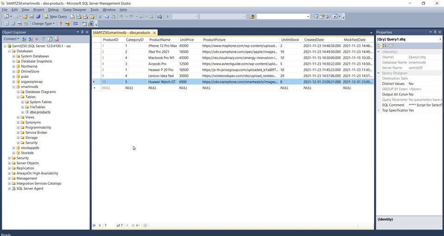This screenshot has width=444, height=236.
Task: Open the Find combo box dropdown
Action: pyautogui.click(x=308, y=16)
